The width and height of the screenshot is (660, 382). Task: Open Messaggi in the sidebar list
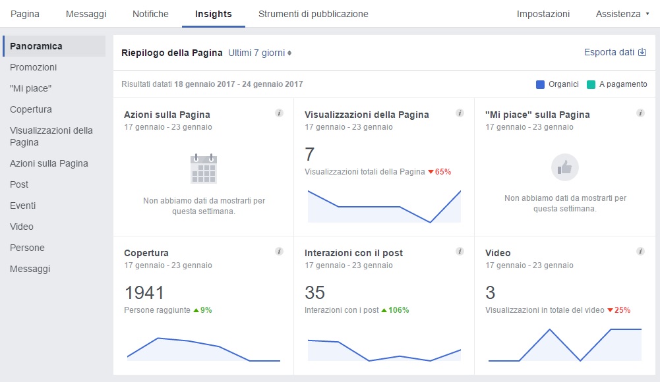coord(30,269)
